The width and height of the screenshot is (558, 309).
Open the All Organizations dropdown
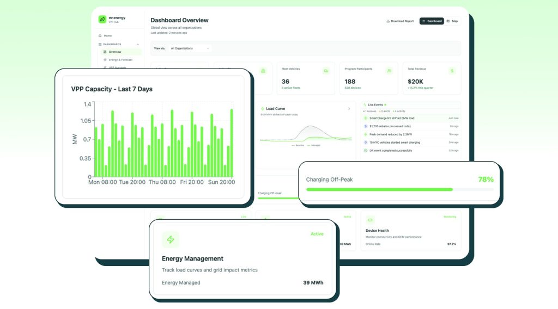tap(189, 48)
